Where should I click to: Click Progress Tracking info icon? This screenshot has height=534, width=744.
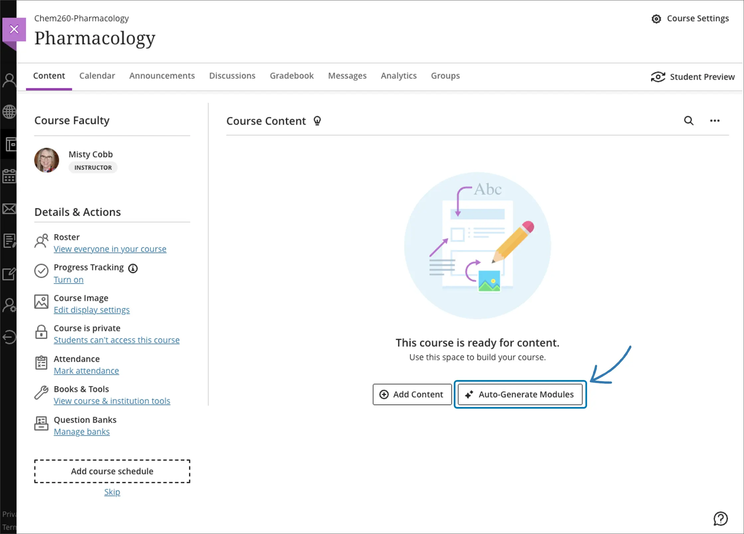[x=133, y=268]
